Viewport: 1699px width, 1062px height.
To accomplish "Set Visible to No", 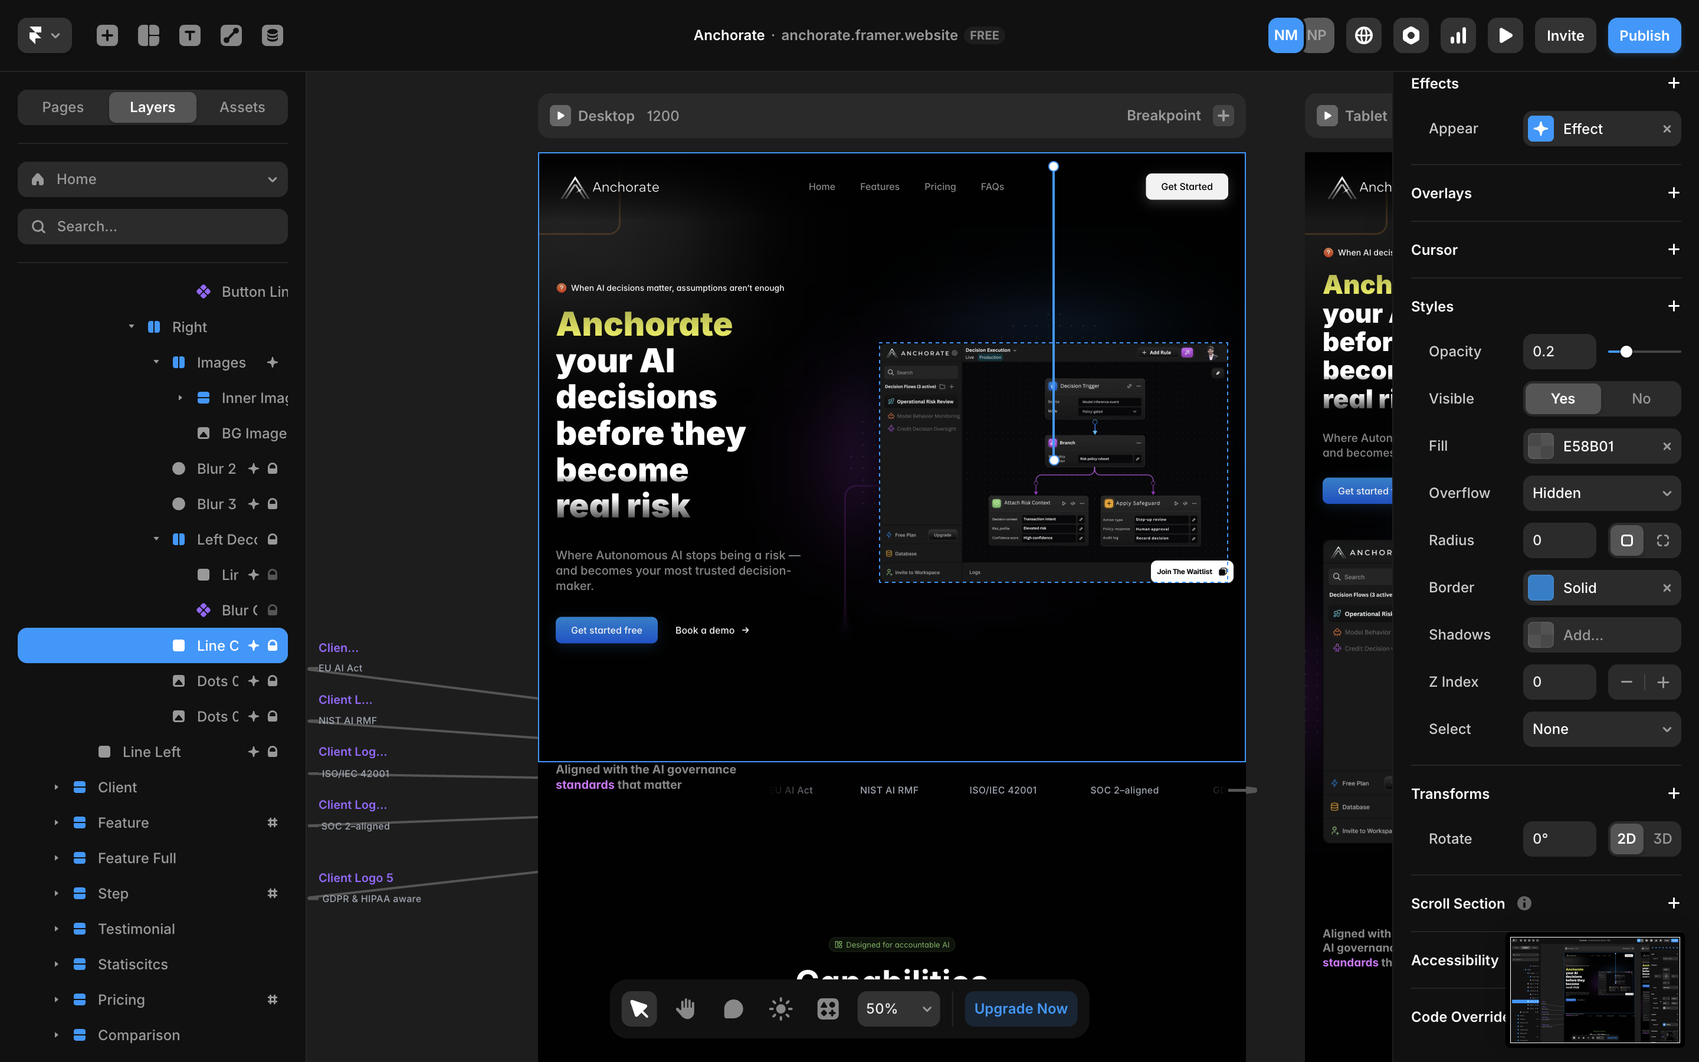I will tap(1641, 398).
